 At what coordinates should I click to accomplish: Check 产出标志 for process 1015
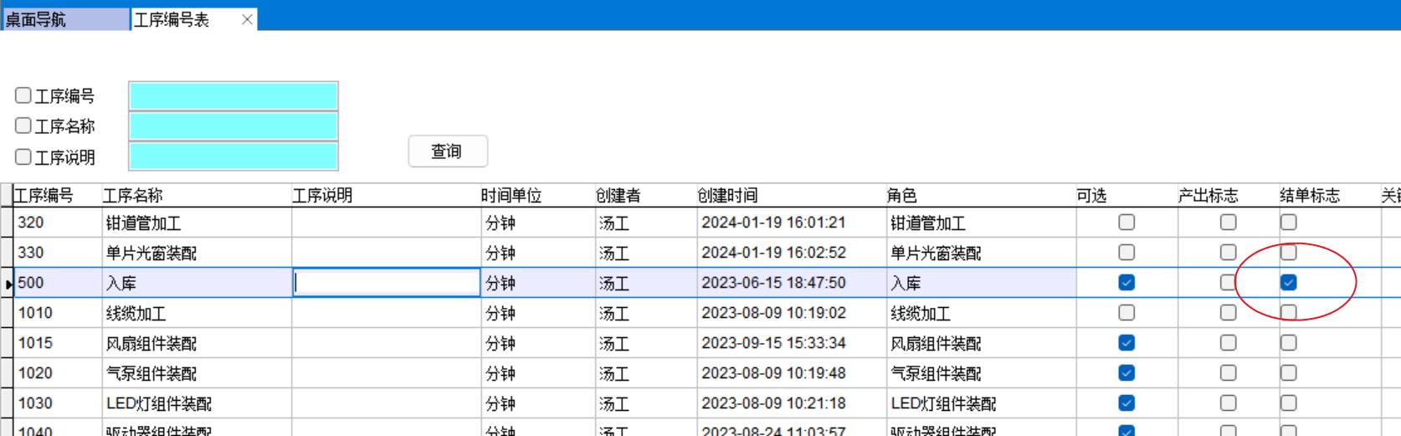(x=1228, y=343)
